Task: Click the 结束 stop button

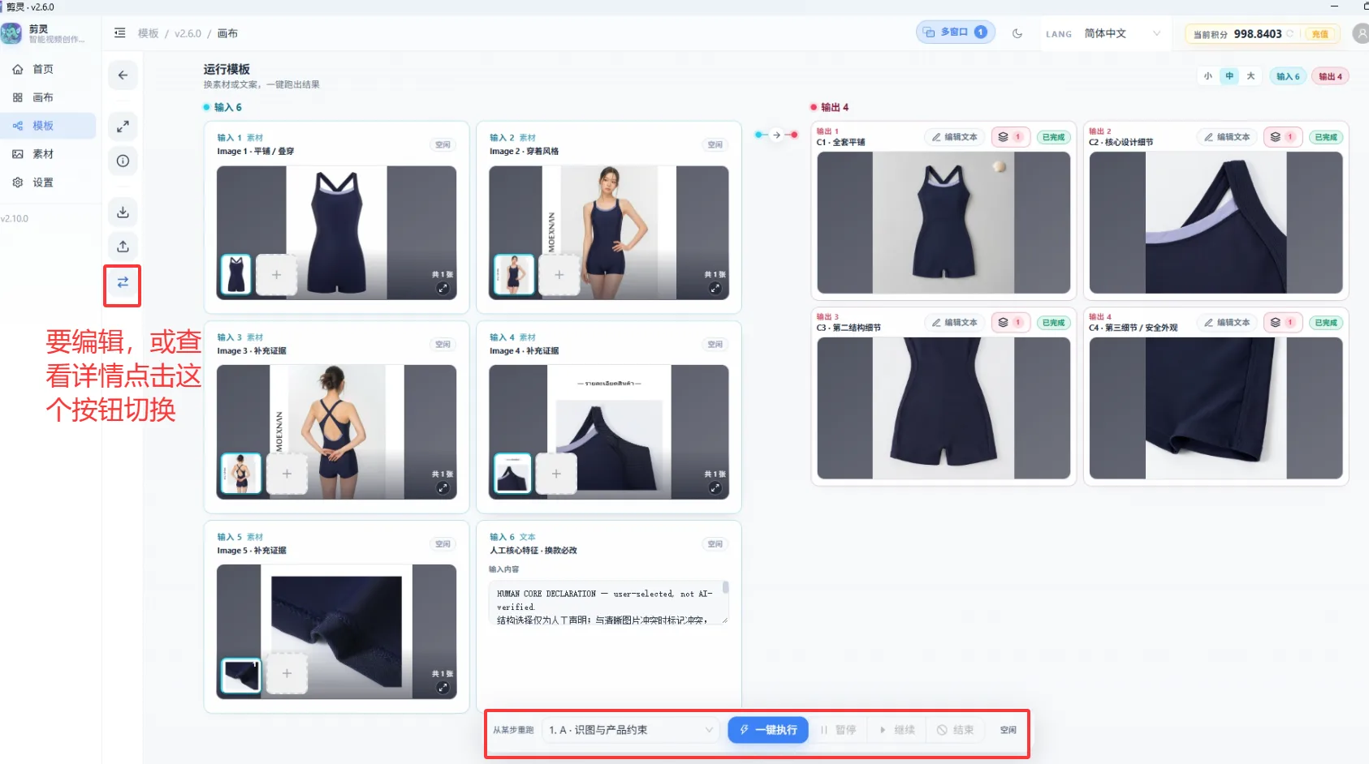Action: (x=956, y=730)
